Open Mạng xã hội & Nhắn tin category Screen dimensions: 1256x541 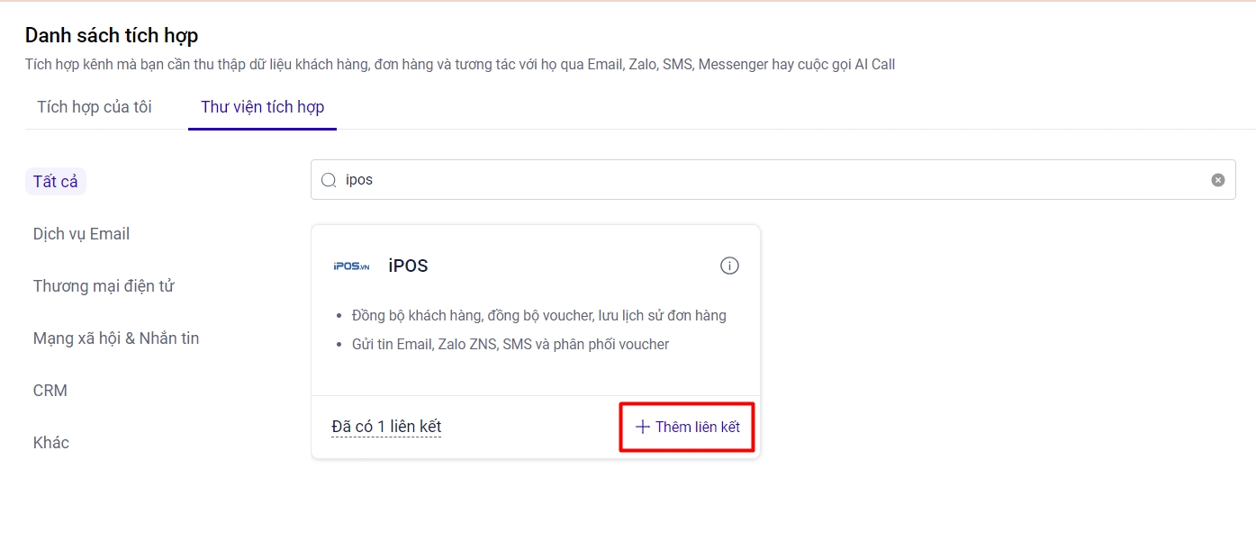(116, 338)
